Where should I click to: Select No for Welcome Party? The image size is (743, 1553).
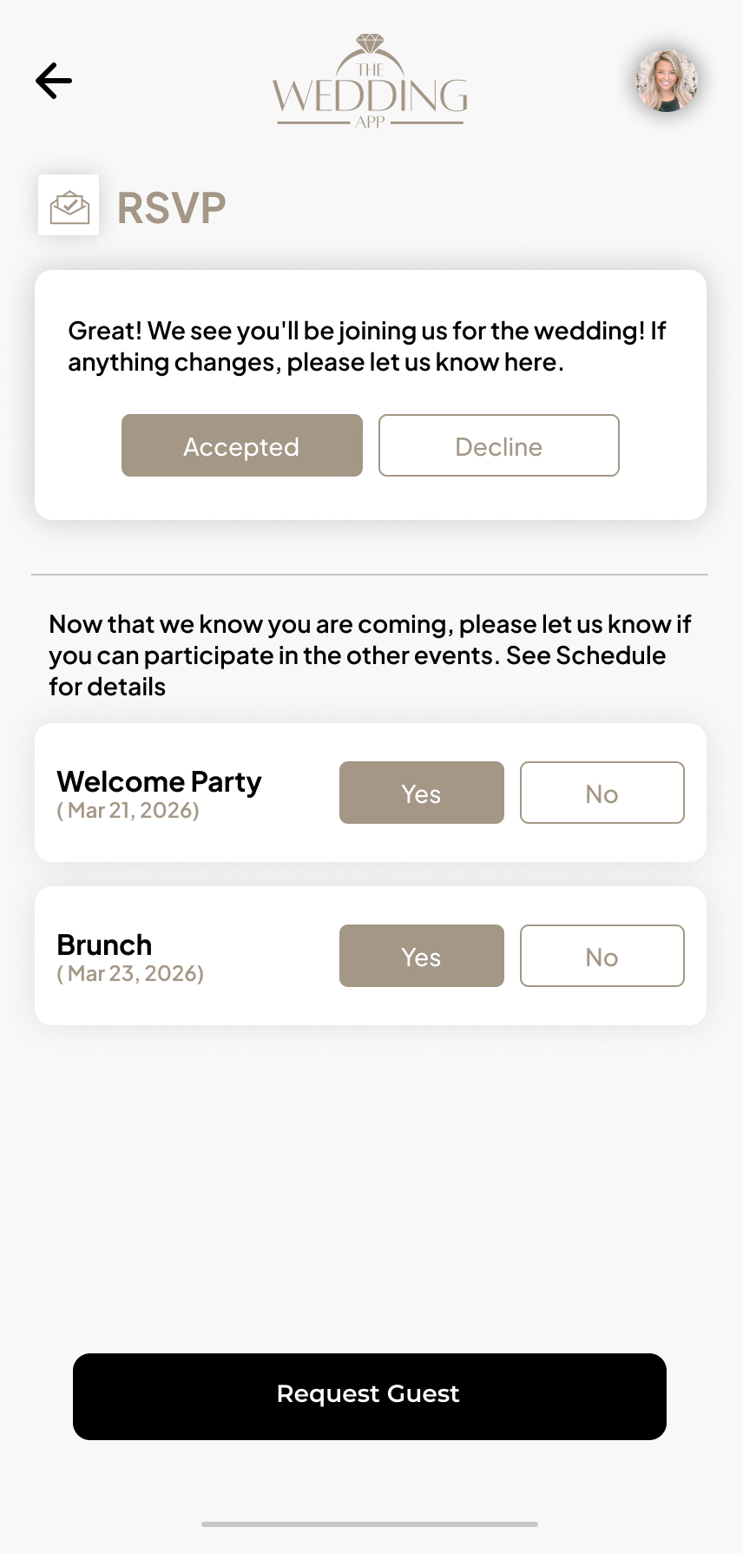602,793
